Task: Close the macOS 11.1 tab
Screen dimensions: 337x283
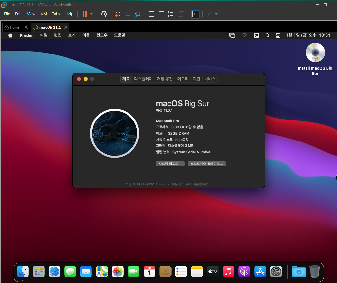Action: point(66,27)
